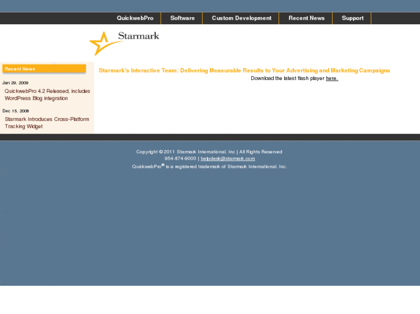420x314 pixels.
Task: Click the helpdesk@starmark.com email link
Action: (228, 158)
